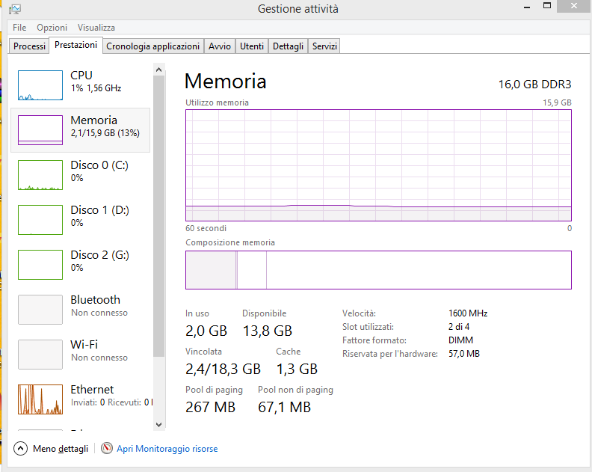Select the Ethernet activity graph thumbnail
Screen dimensions: 592x472
(40, 399)
